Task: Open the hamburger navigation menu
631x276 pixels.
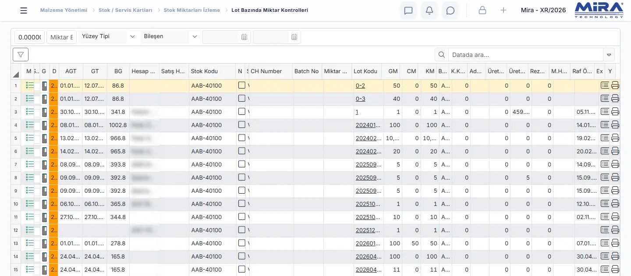Action: pos(24,11)
